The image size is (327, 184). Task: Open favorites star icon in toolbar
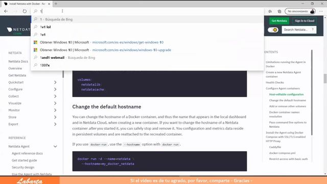[270, 11]
